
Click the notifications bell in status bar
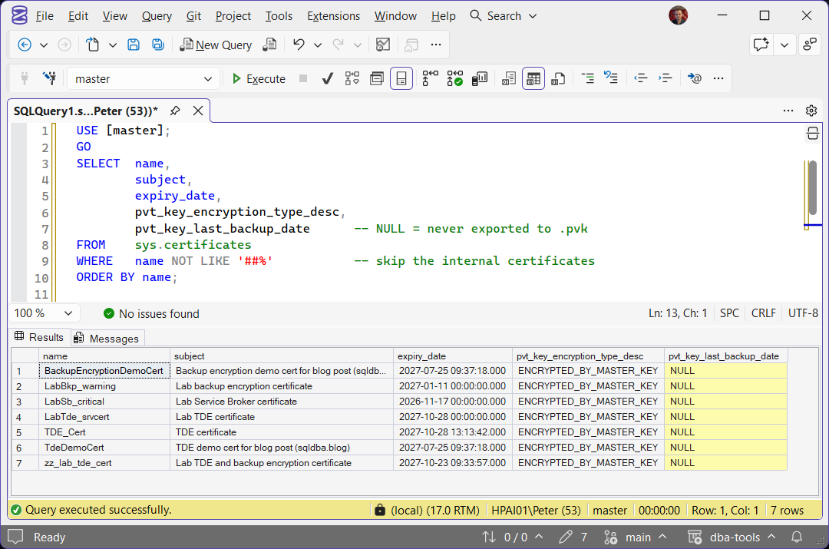click(x=796, y=537)
